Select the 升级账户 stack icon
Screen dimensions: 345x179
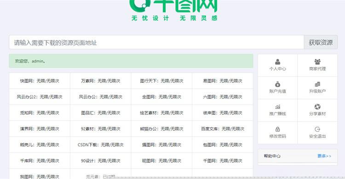tap(317, 84)
